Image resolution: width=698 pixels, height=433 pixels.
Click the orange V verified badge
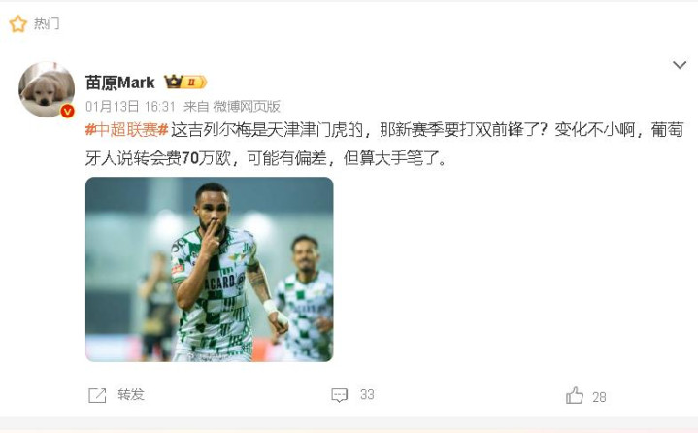pyautogui.click(x=67, y=111)
